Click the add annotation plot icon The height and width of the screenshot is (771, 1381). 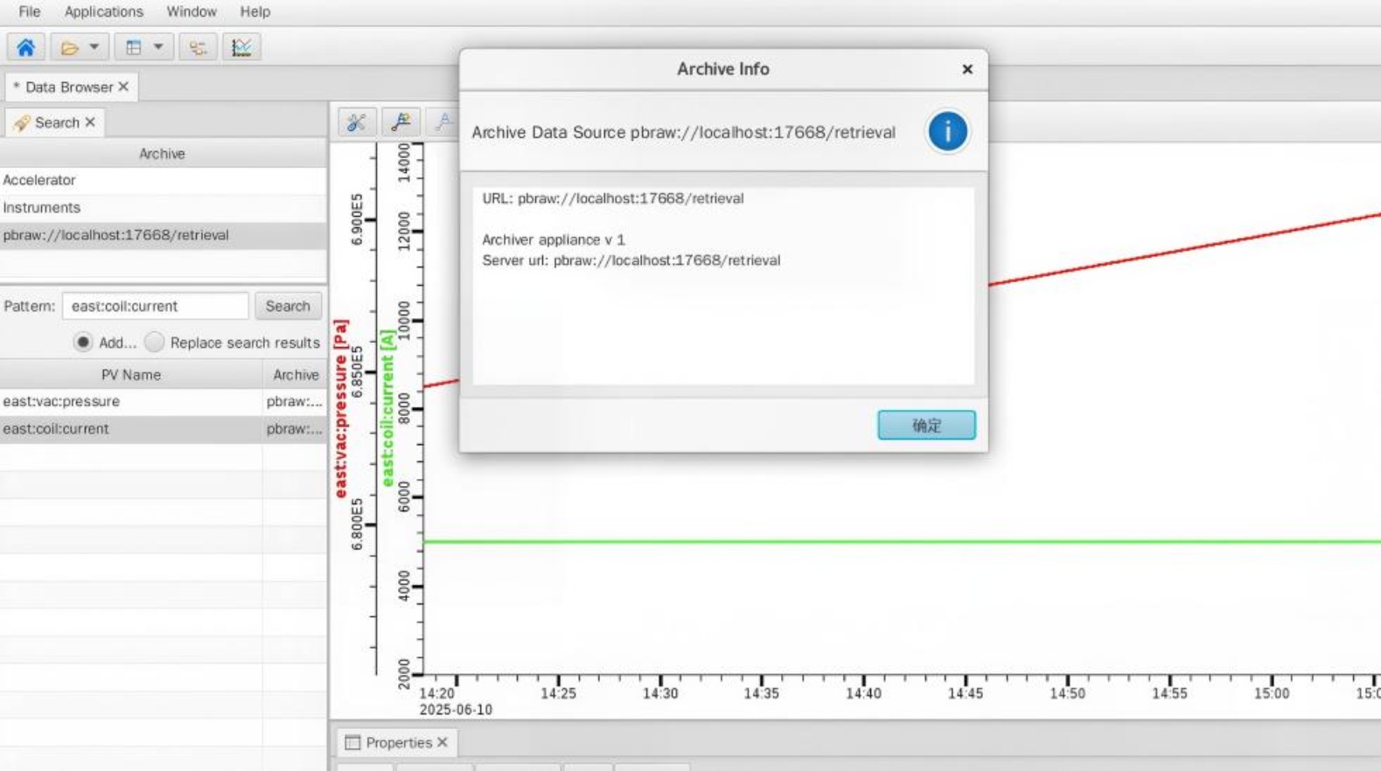click(401, 122)
